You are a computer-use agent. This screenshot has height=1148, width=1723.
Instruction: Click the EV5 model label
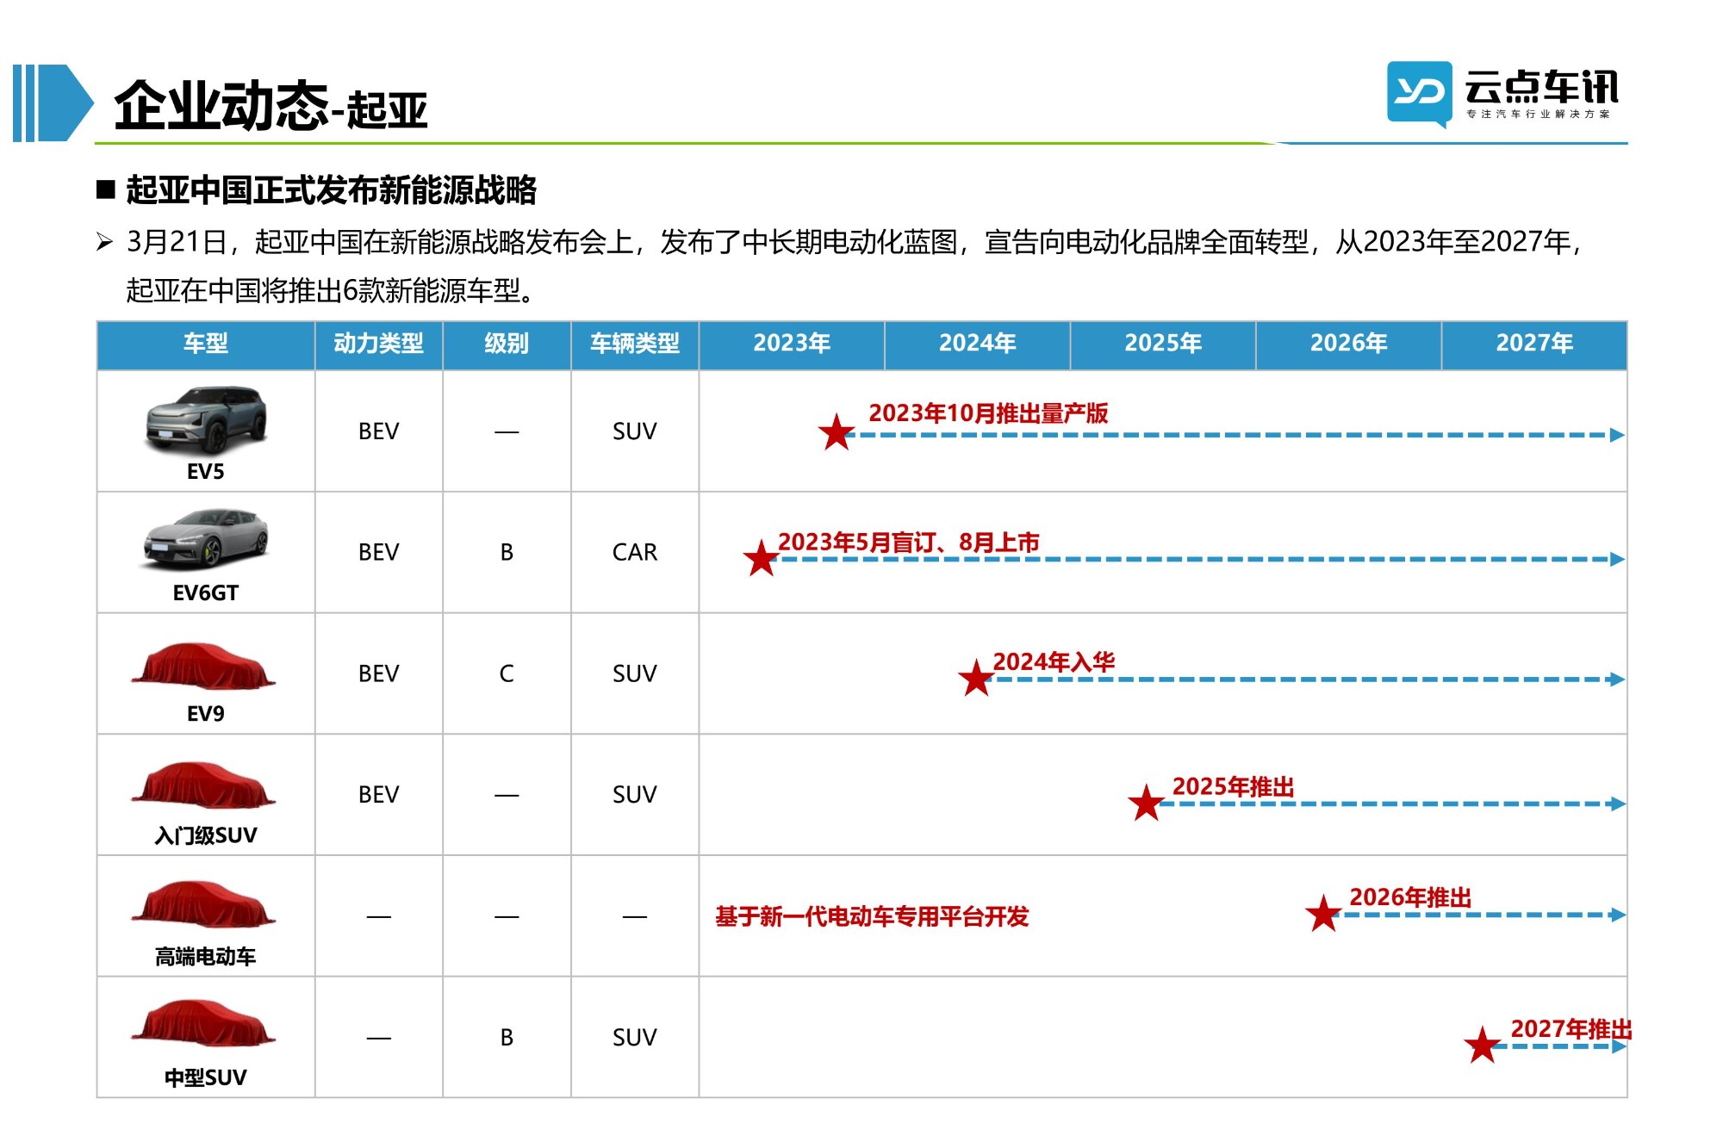pyautogui.click(x=206, y=472)
